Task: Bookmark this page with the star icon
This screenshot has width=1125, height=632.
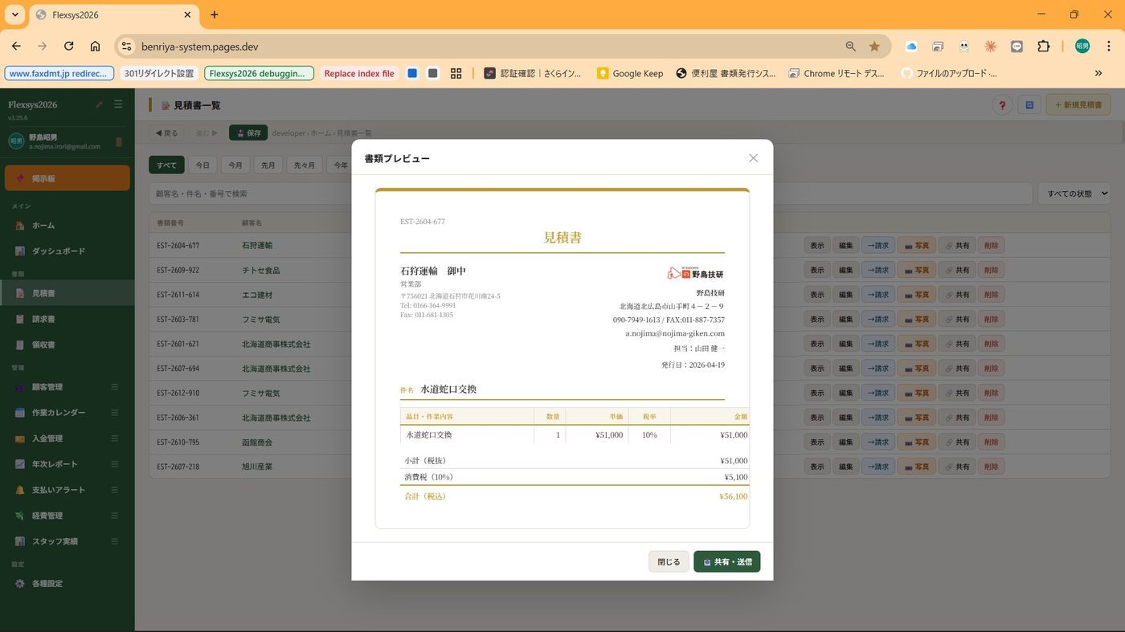Action: point(874,47)
